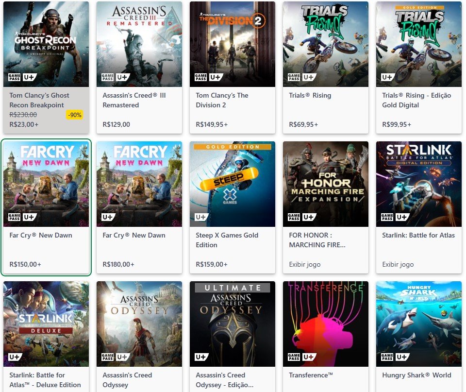Select Exibir jogo under For Honor Marching Fire

[305, 264]
